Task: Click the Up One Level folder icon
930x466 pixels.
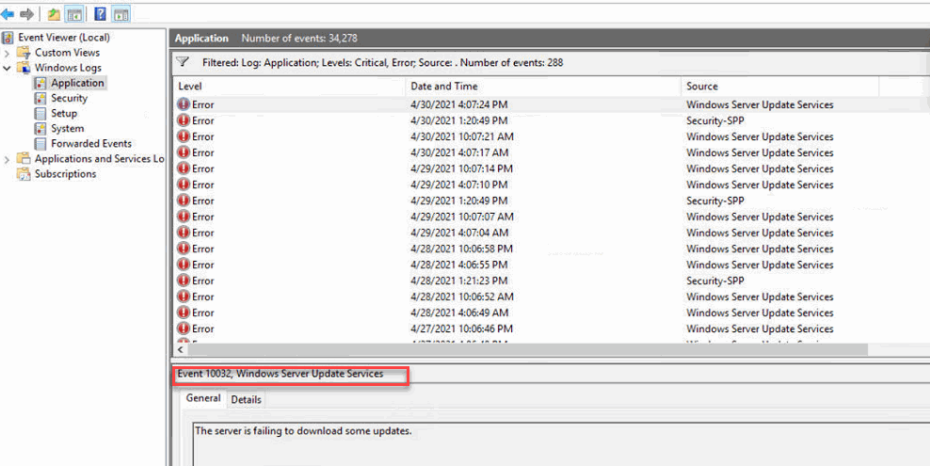Action: [54, 13]
